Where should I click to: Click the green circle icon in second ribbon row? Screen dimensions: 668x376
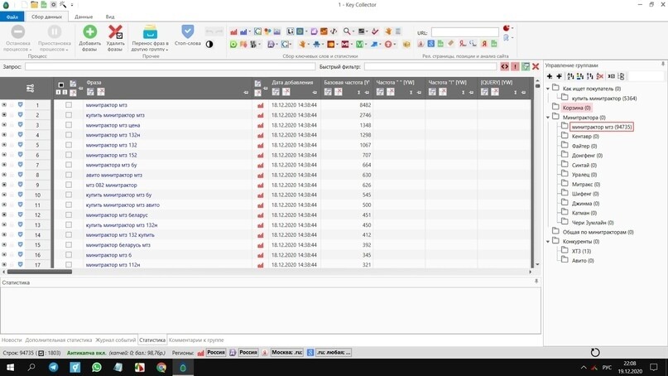233,44
